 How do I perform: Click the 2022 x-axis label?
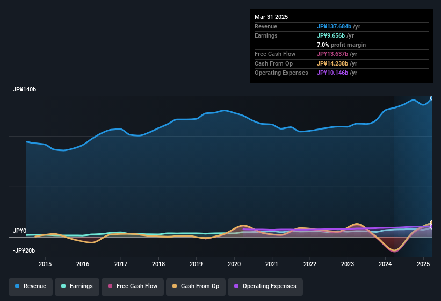(309, 264)
